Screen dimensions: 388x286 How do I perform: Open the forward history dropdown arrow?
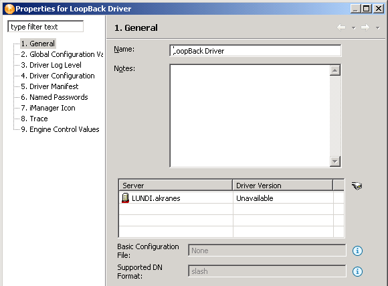click(377, 27)
